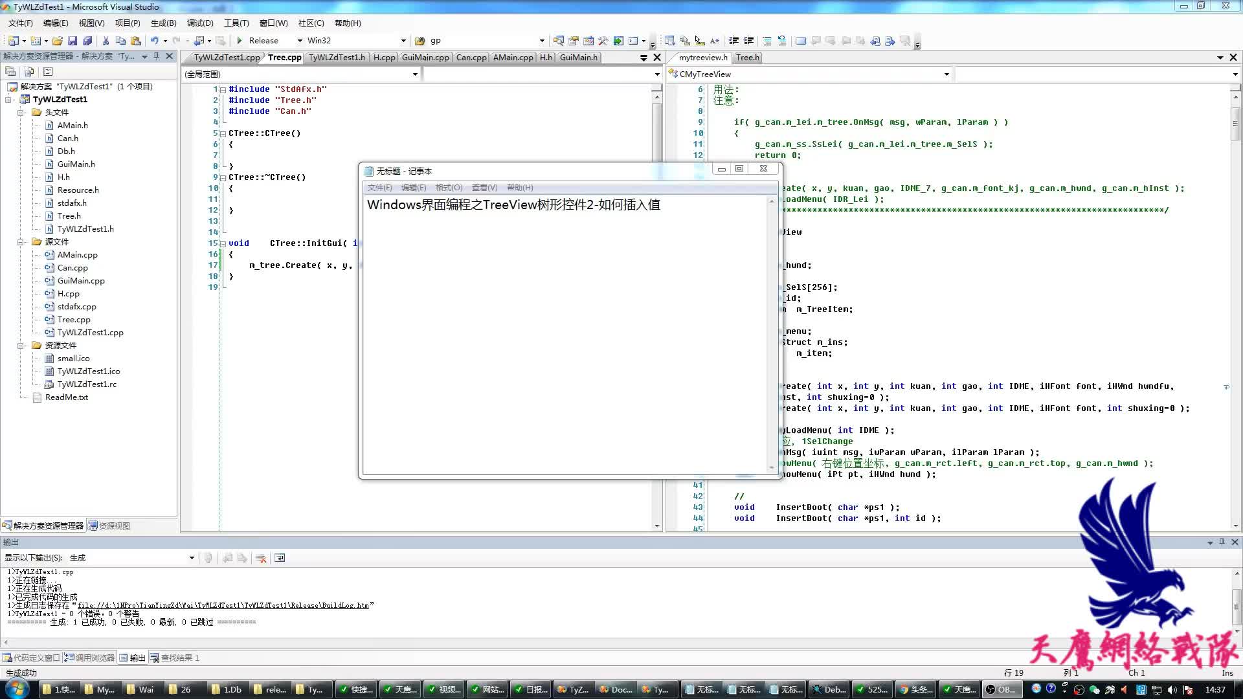Image resolution: width=1243 pixels, height=699 pixels.
Task: Open the Win32 platform dropdown
Action: (403, 41)
